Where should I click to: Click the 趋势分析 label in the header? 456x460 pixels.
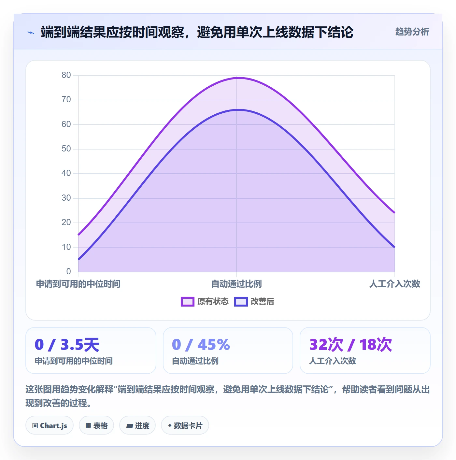click(412, 32)
